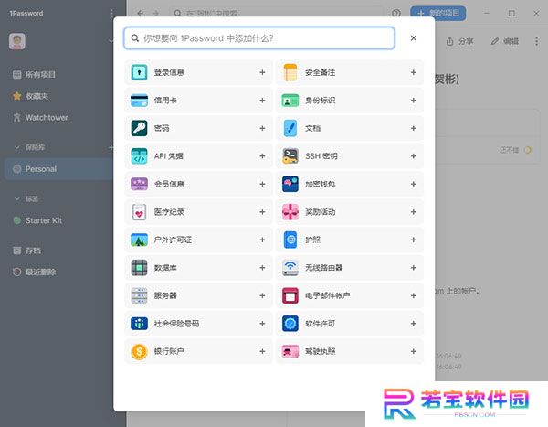548x427 pixels.
Task: Collapse the 保险库 vaults section
Action: pos(16,147)
